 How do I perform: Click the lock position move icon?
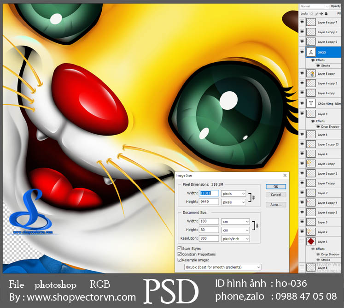(321, 14)
